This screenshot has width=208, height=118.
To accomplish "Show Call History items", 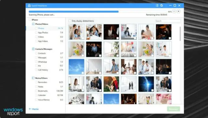I will (43, 70).
